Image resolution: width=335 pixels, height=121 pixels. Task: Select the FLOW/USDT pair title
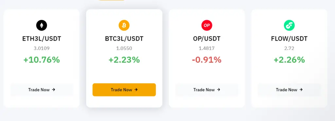coord(289,39)
